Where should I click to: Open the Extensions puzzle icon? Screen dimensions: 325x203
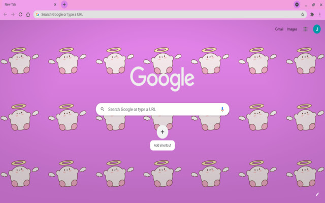pos(312,14)
